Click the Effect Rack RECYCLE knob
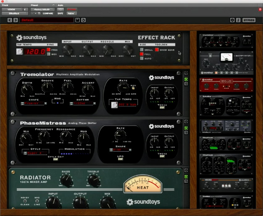 [x=108, y=50]
